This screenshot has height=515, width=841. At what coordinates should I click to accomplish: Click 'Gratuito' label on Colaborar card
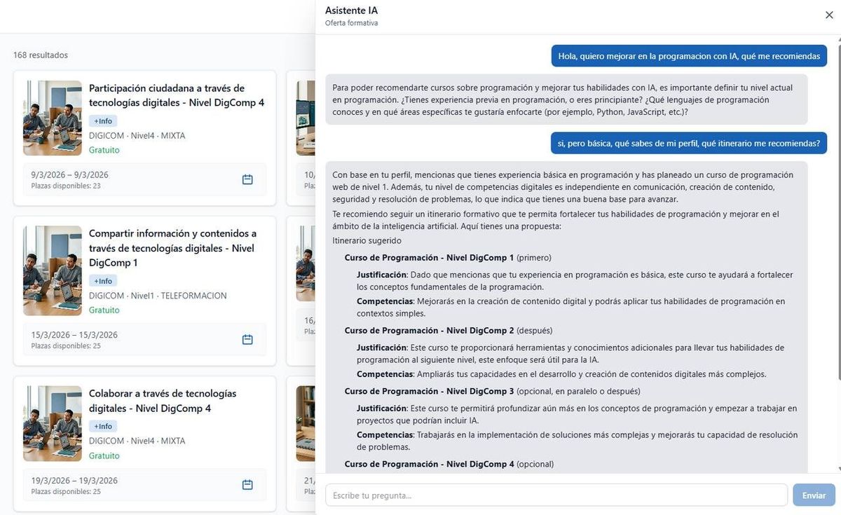coord(104,455)
